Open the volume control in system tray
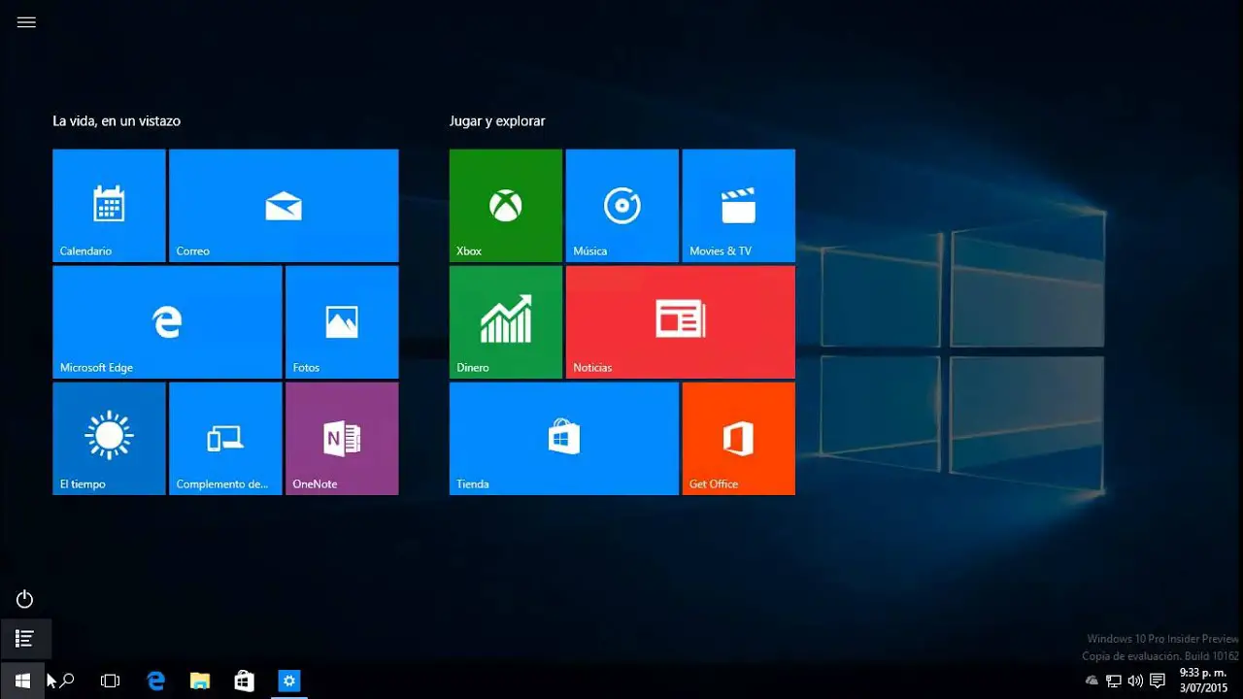Image resolution: width=1243 pixels, height=699 pixels. (x=1135, y=681)
